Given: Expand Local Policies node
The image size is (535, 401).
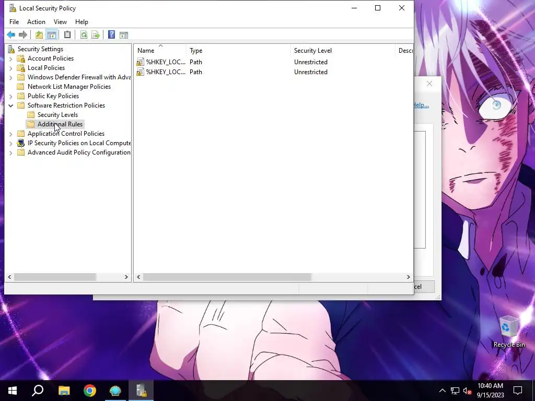Looking at the screenshot, I should pos(10,68).
